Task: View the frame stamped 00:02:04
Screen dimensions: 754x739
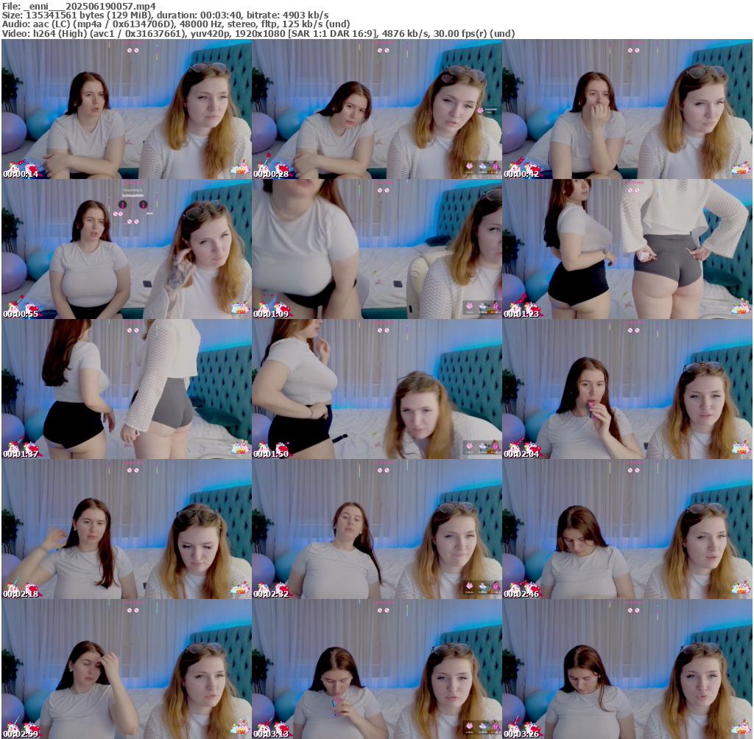Action: (x=627, y=389)
